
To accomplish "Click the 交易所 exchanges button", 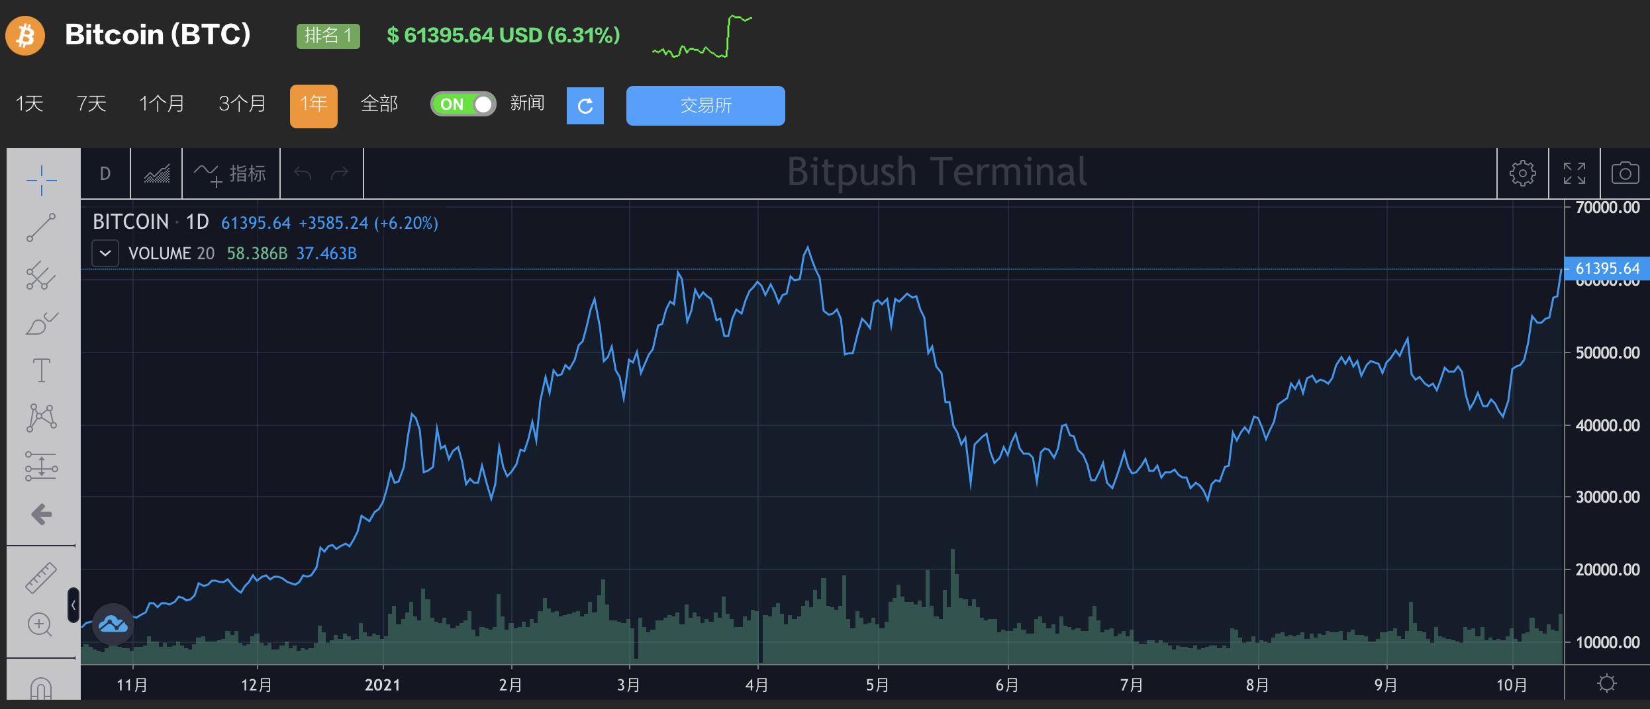I will pyautogui.click(x=704, y=105).
